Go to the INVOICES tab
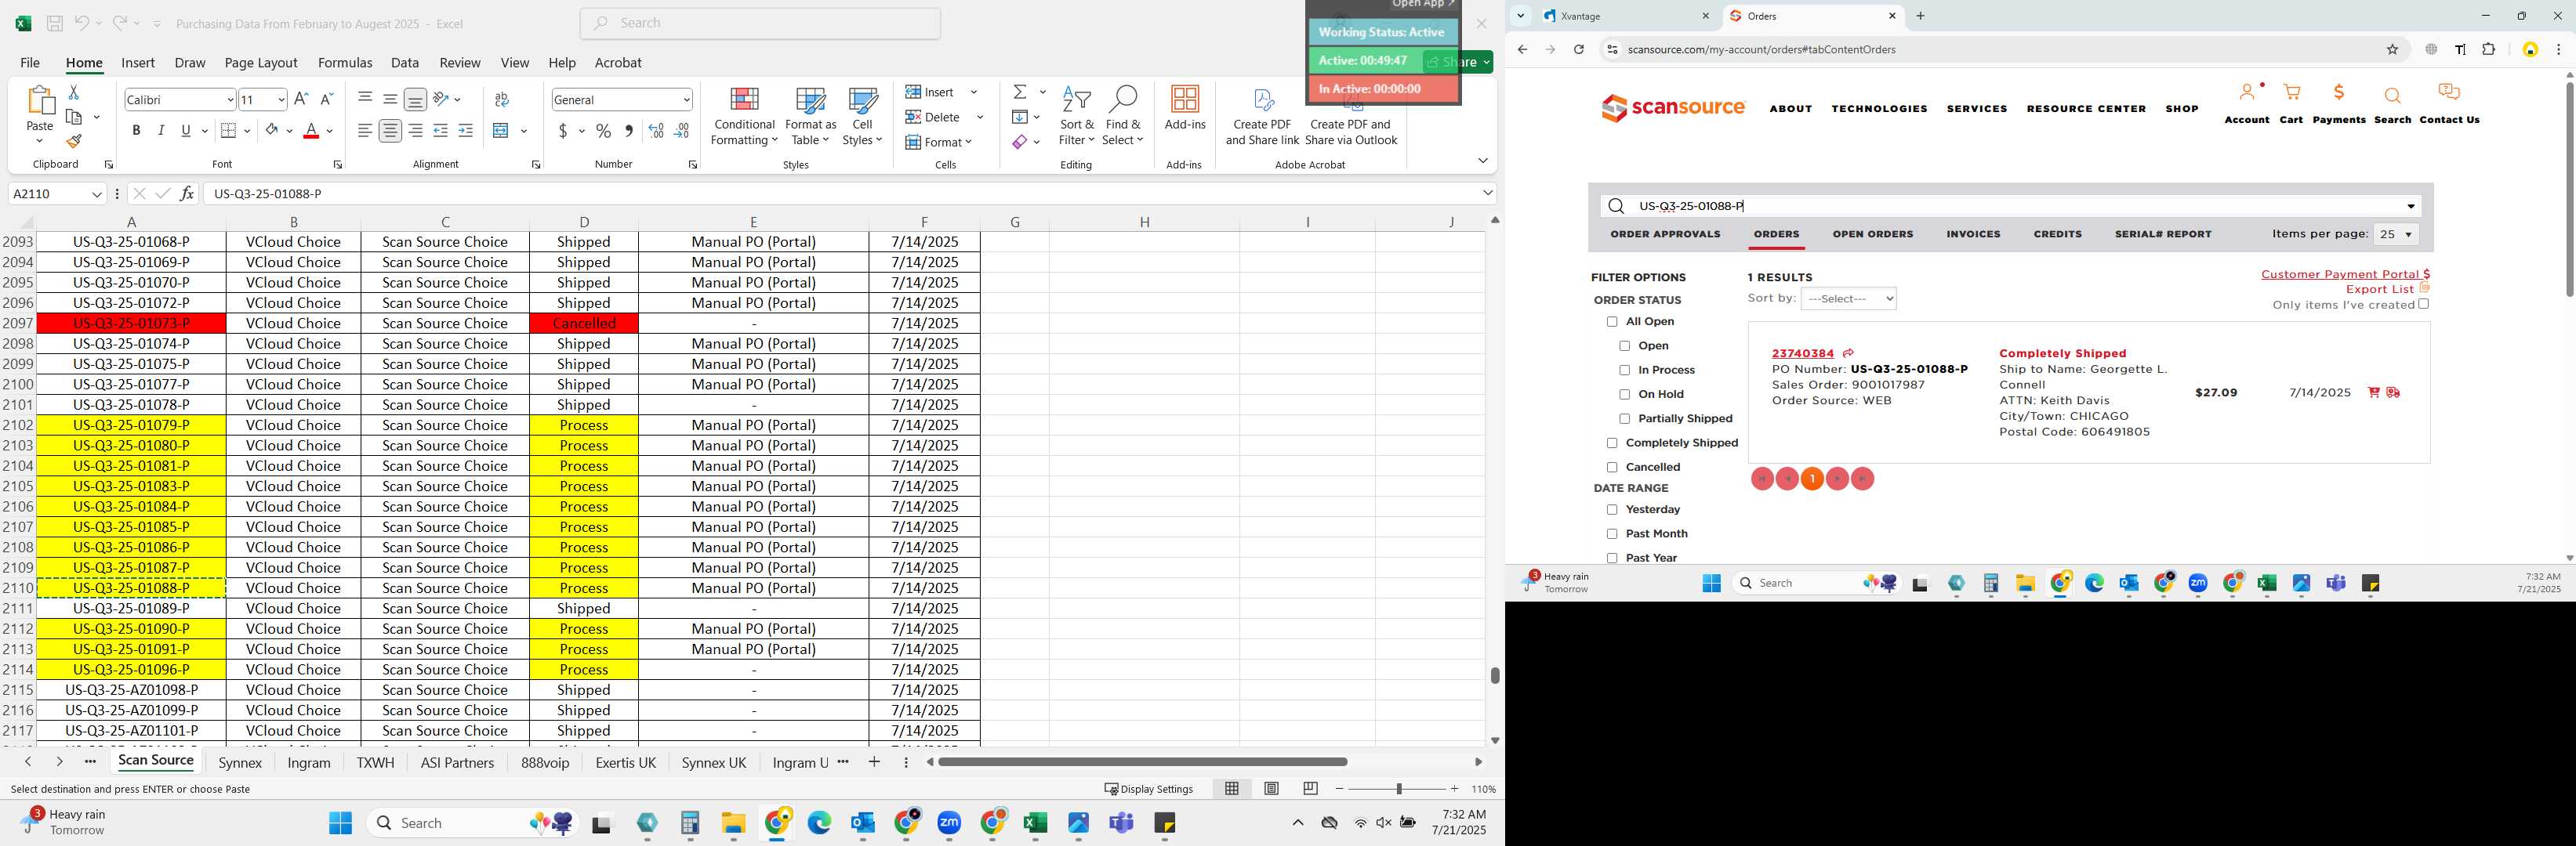Screen dimensions: 2576x846 pos(1973,233)
